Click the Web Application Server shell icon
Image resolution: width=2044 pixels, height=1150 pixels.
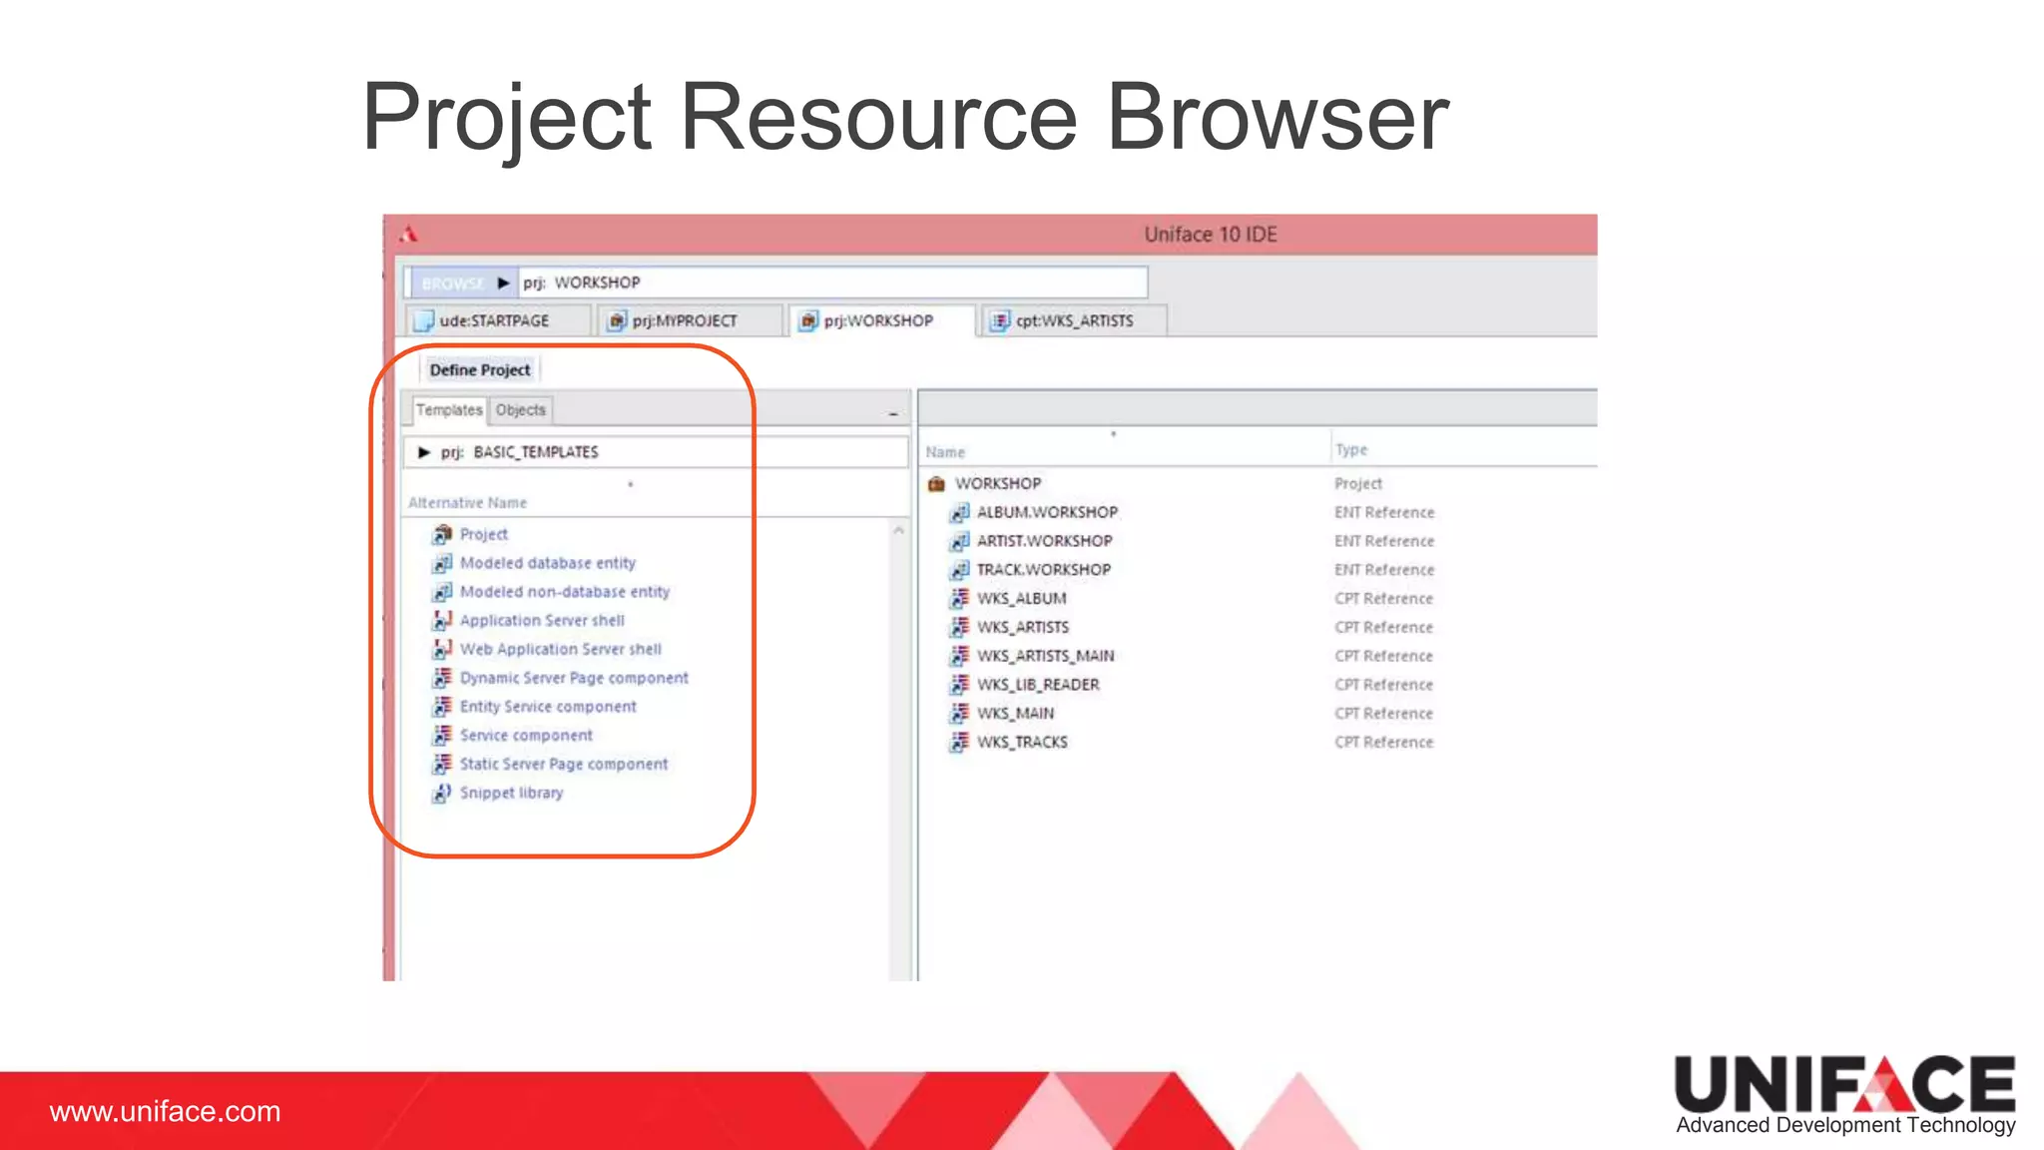coord(441,650)
